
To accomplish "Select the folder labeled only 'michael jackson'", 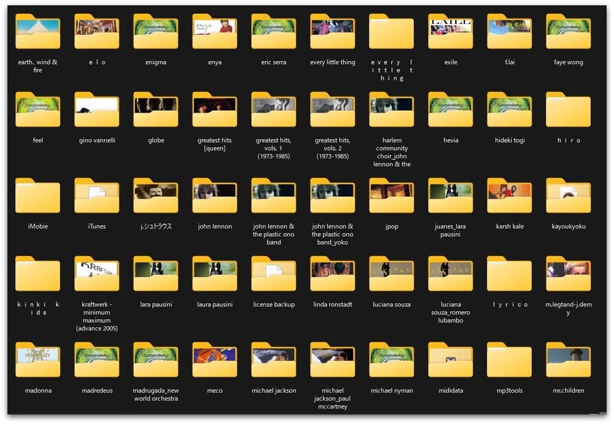I will pyautogui.click(x=273, y=360).
